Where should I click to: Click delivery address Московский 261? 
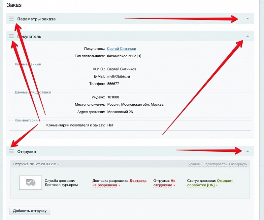[x=121, y=112]
